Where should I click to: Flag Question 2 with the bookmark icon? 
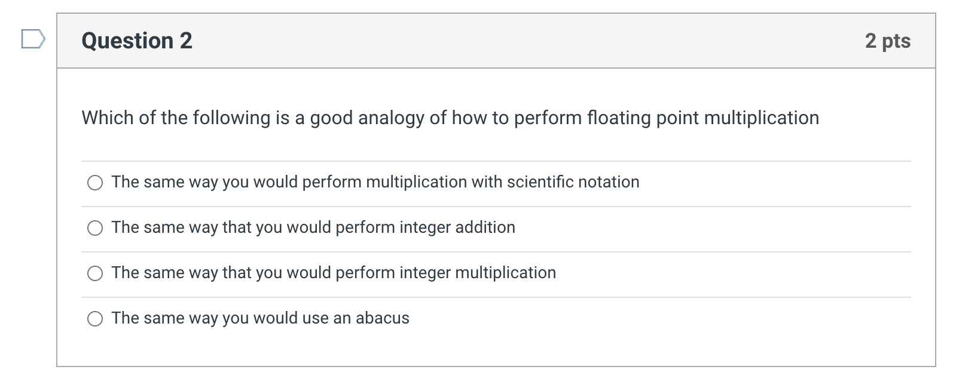(33, 39)
